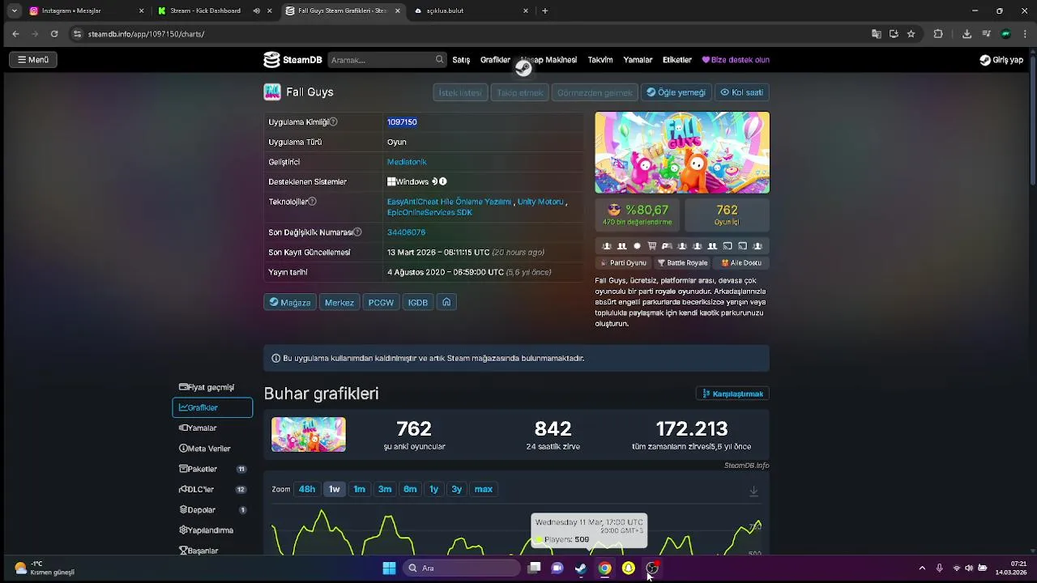
Task: Mute the Stream - Kick Dashboard tab
Action: 256,11
